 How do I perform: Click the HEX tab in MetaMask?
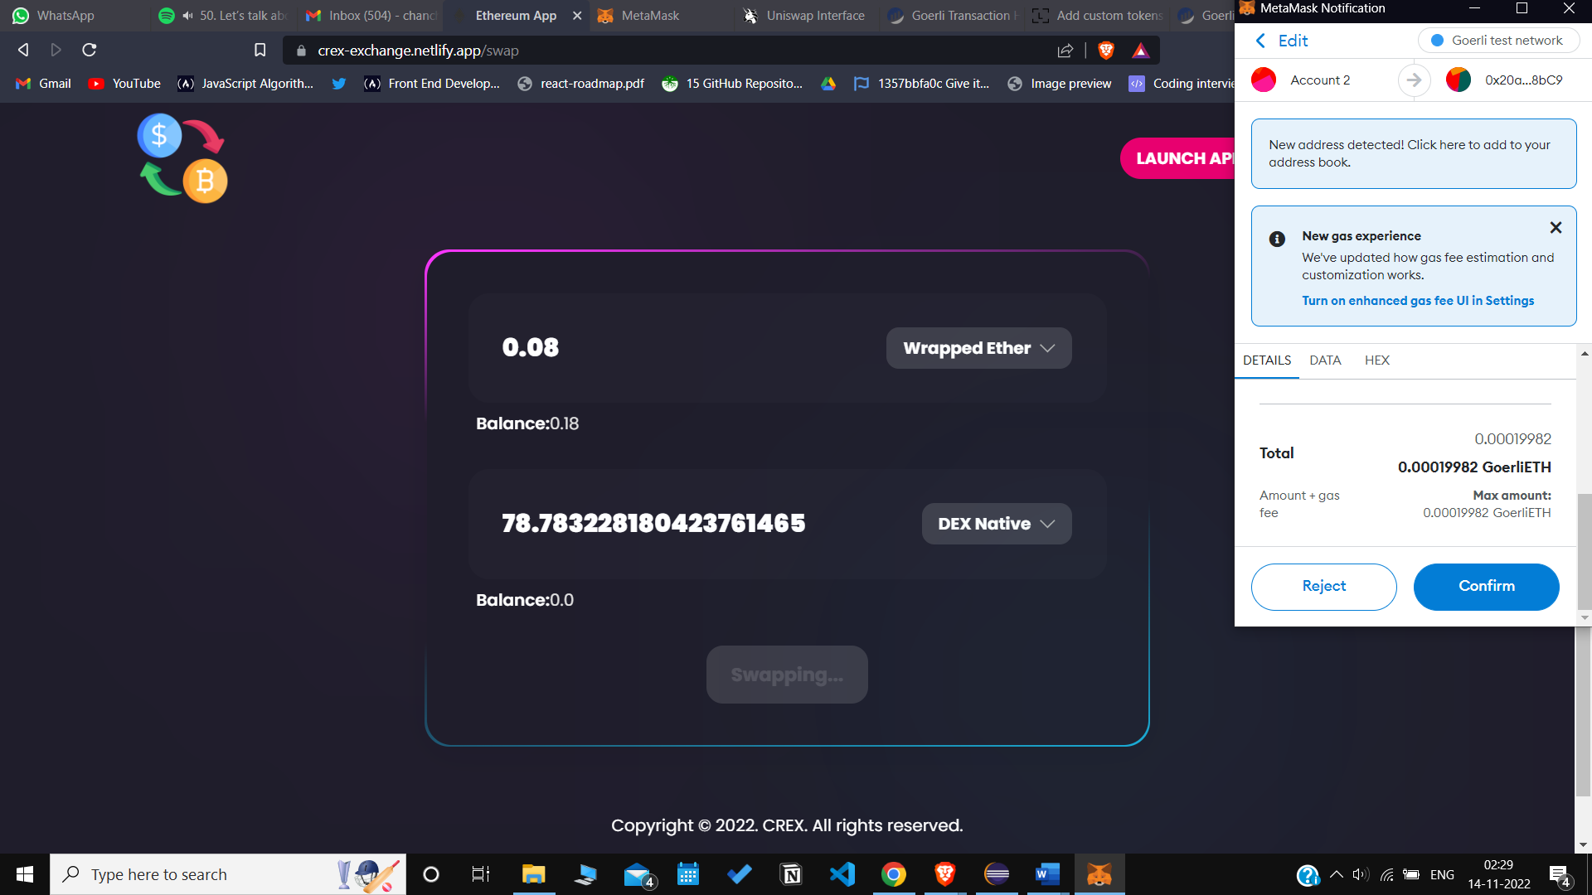coord(1376,360)
